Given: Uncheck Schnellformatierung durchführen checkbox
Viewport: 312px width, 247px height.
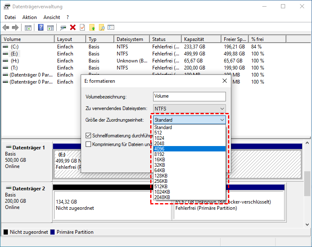Looking at the screenshot, I should pyautogui.click(x=89, y=136).
